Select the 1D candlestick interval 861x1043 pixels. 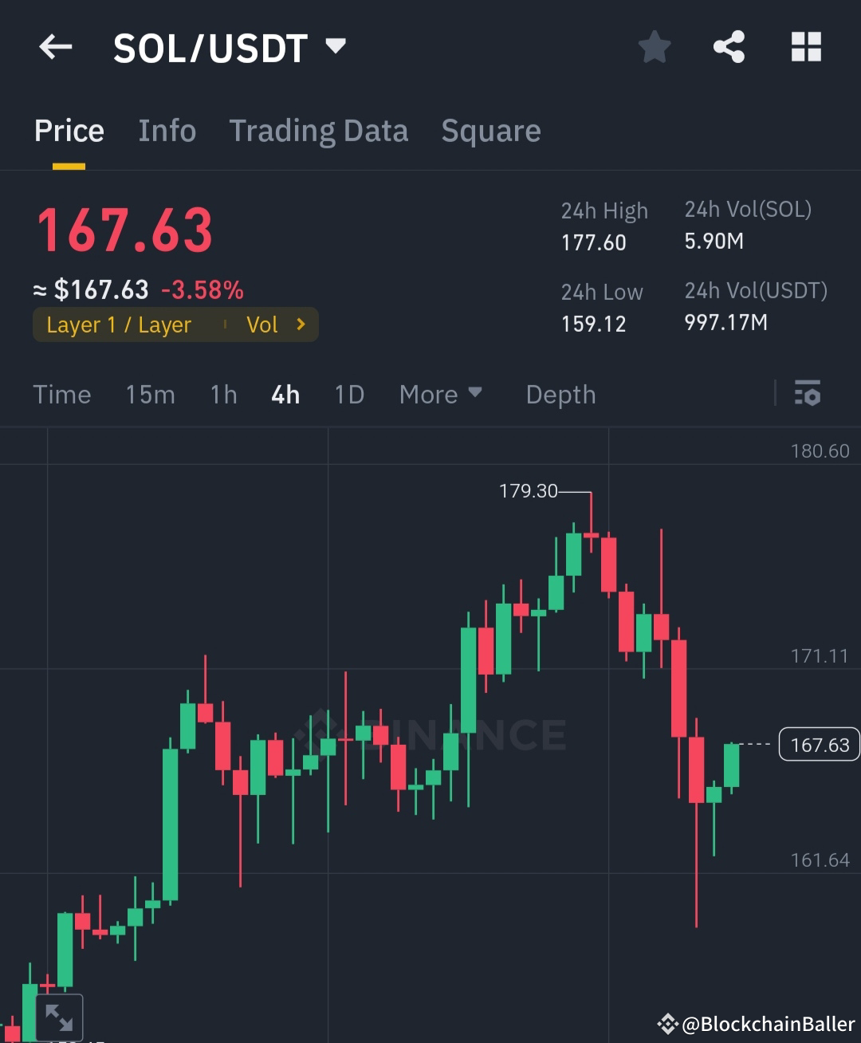[348, 394]
